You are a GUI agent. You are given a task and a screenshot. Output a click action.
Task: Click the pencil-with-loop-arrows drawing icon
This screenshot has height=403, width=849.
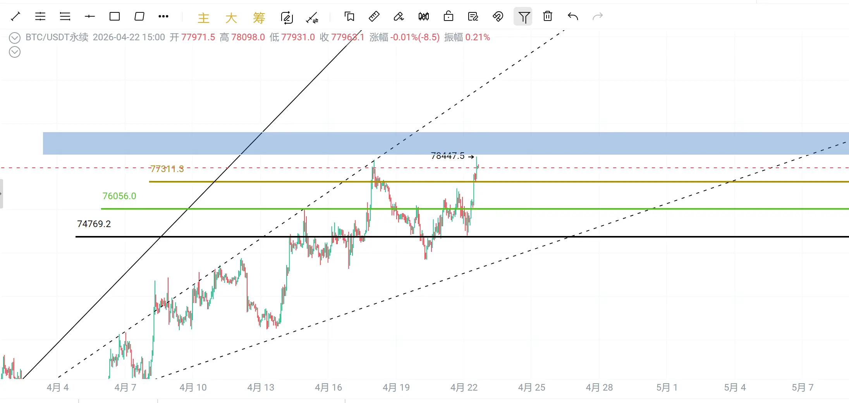coord(287,17)
